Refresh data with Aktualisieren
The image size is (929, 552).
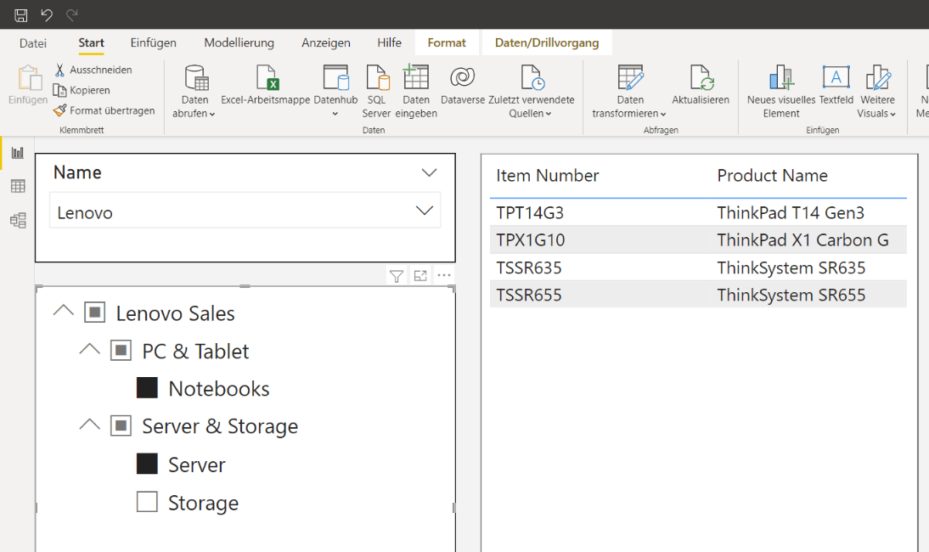(x=699, y=89)
